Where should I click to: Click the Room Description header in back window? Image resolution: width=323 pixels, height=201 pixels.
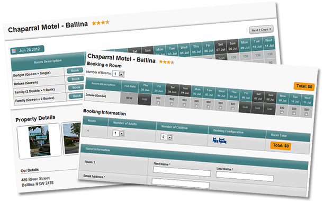point(48,62)
